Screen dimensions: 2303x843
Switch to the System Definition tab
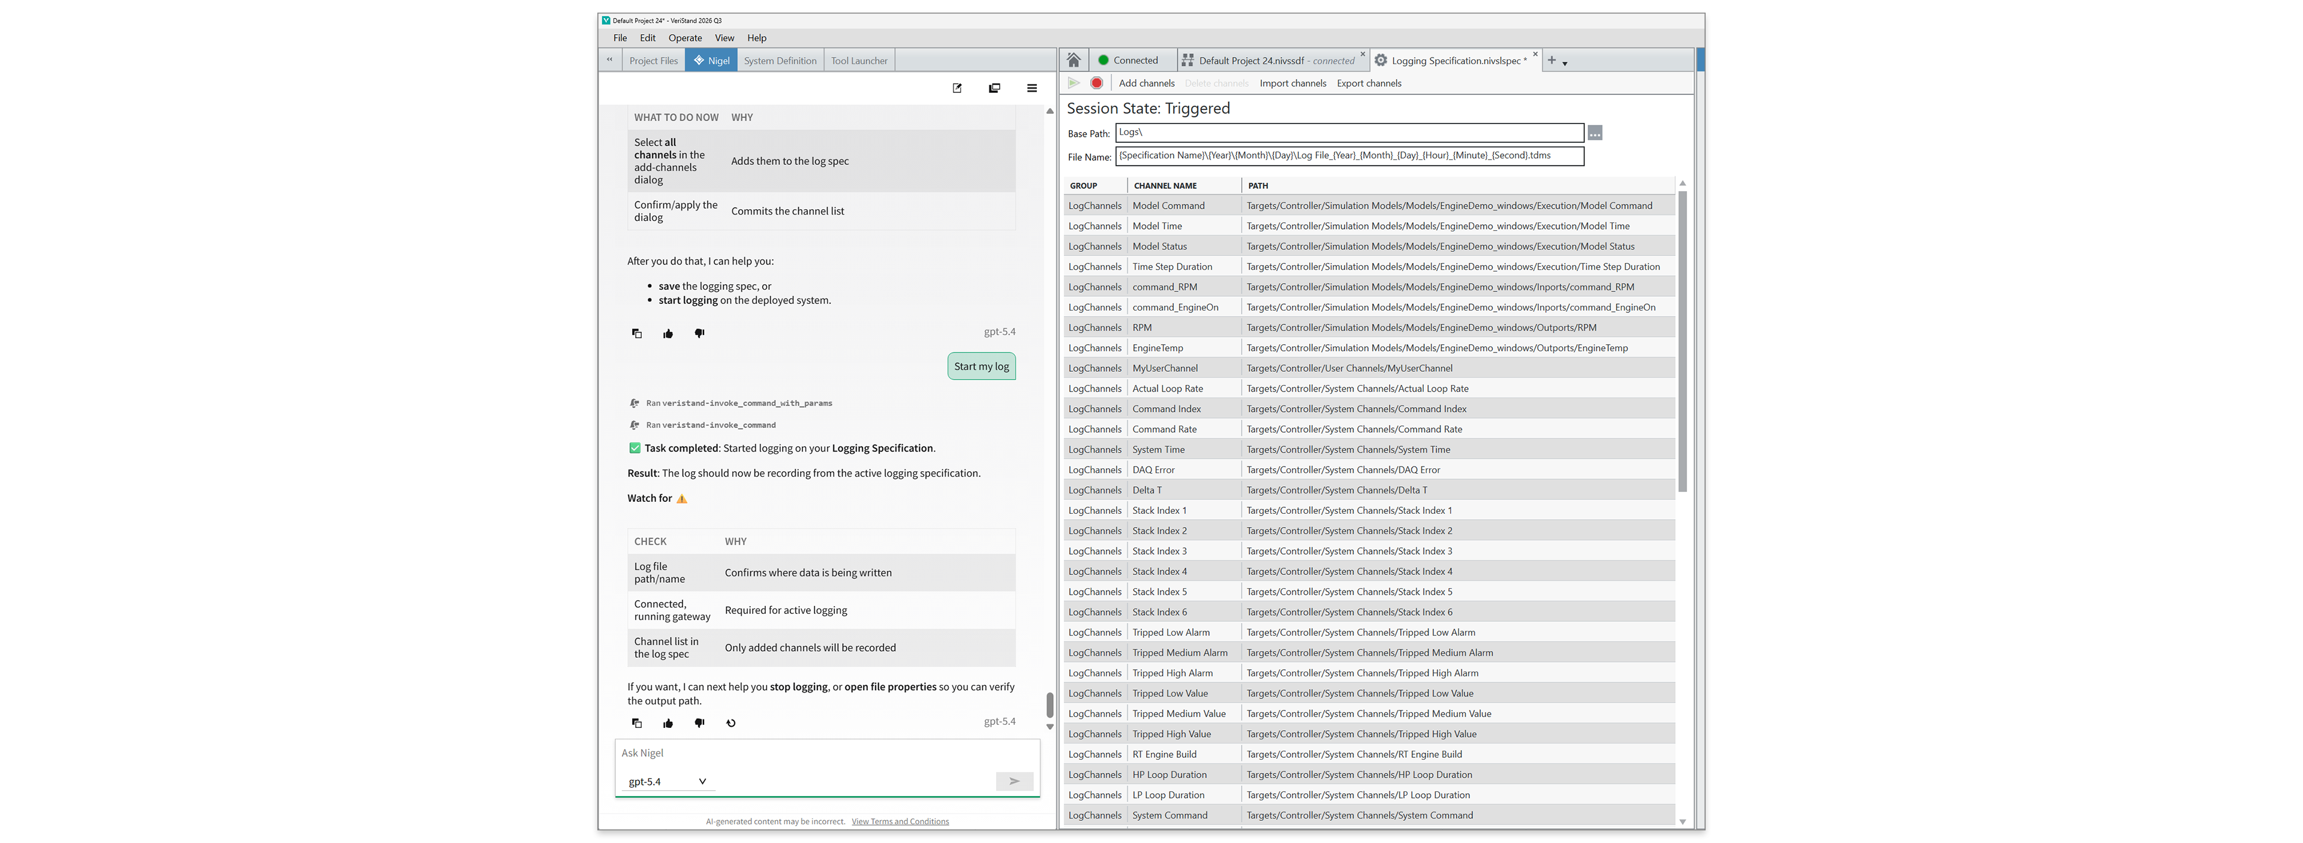click(780, 61)
